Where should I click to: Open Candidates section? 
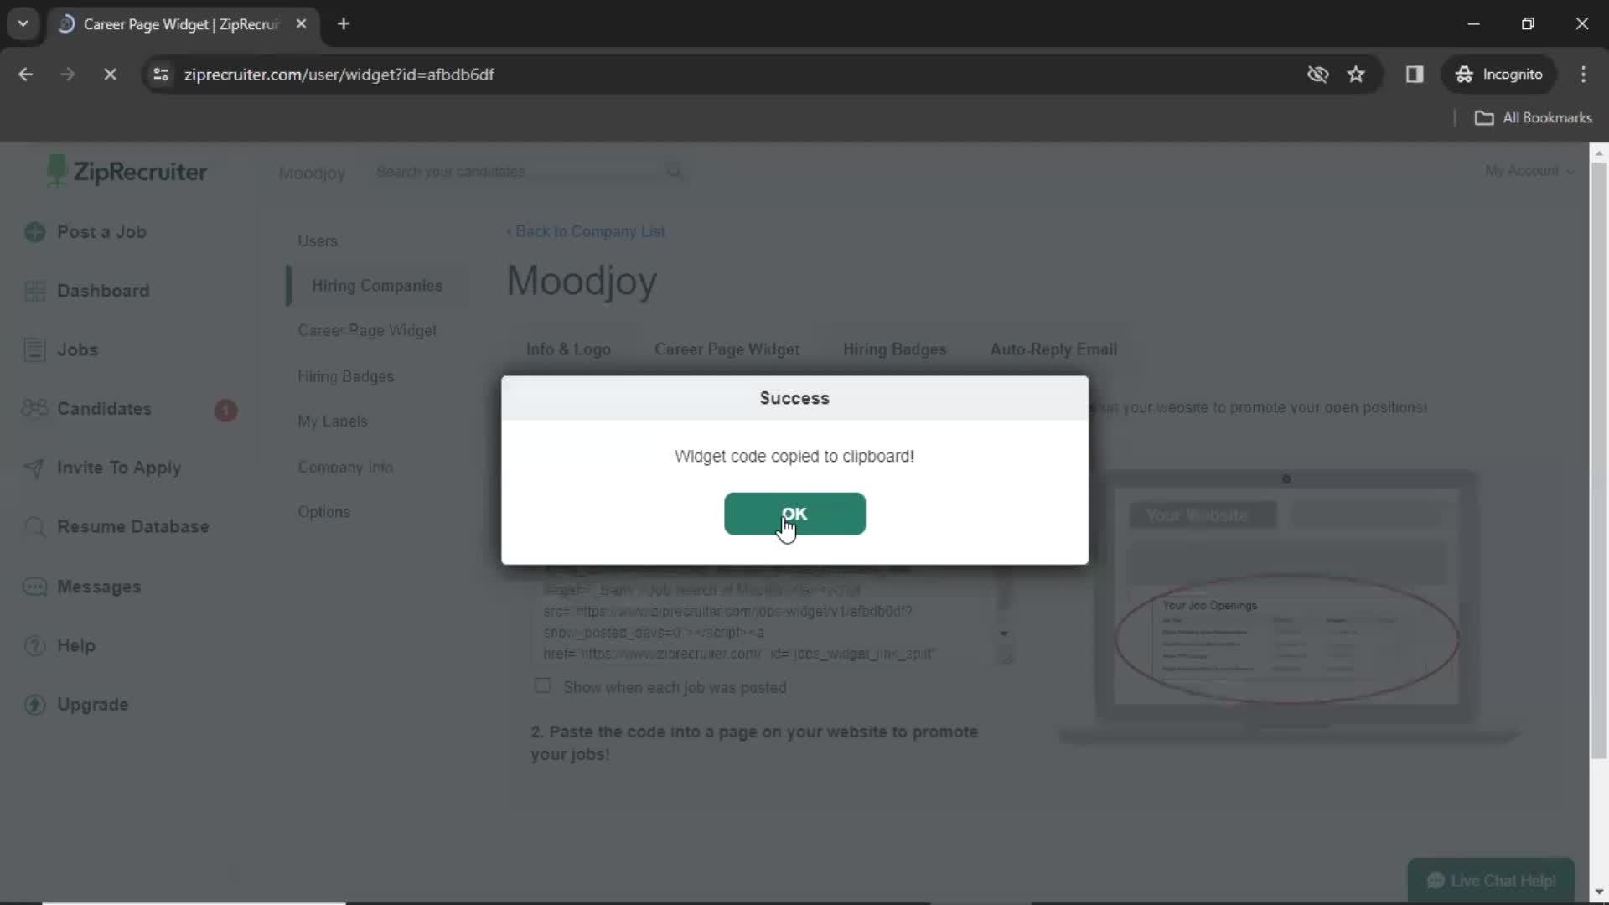103,409
